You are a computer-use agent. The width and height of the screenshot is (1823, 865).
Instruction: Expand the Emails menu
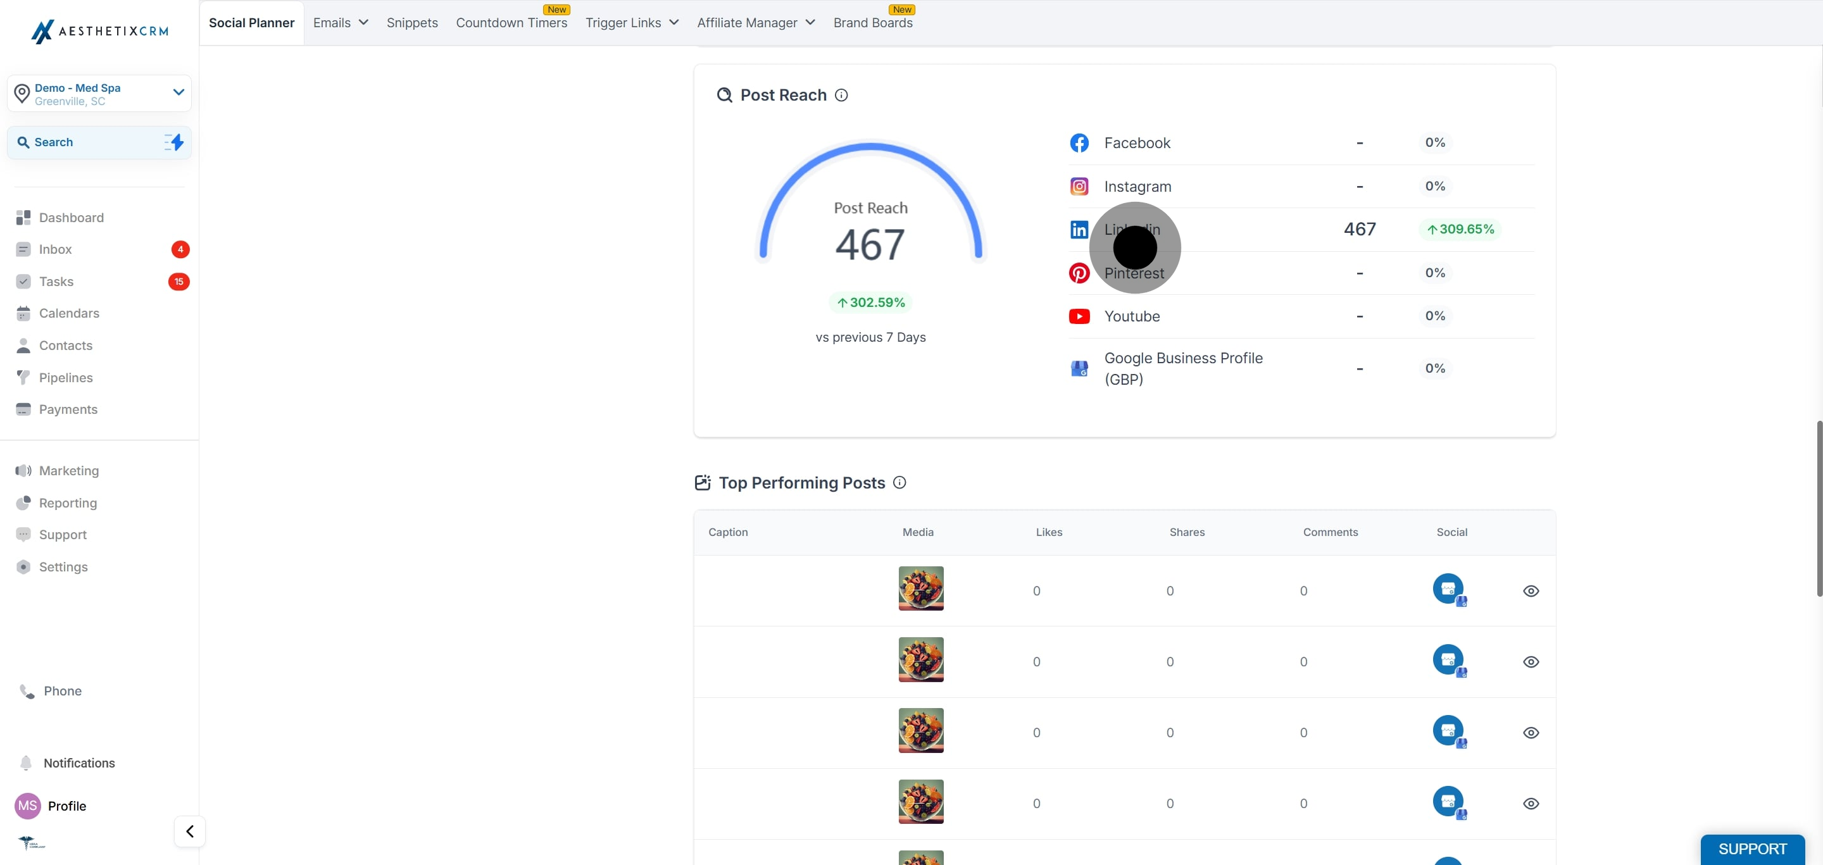click(341, 23)
